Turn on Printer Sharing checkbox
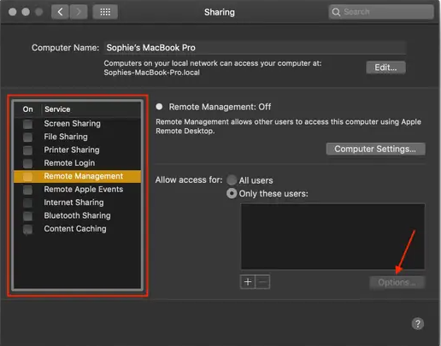 [27, 150]
